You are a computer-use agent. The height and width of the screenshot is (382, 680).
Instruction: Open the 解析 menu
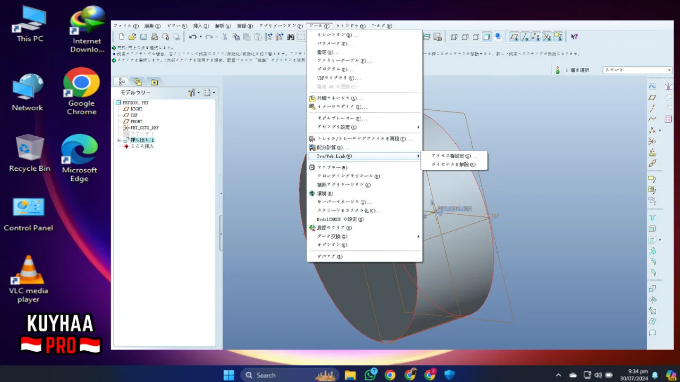coord(223,25)
